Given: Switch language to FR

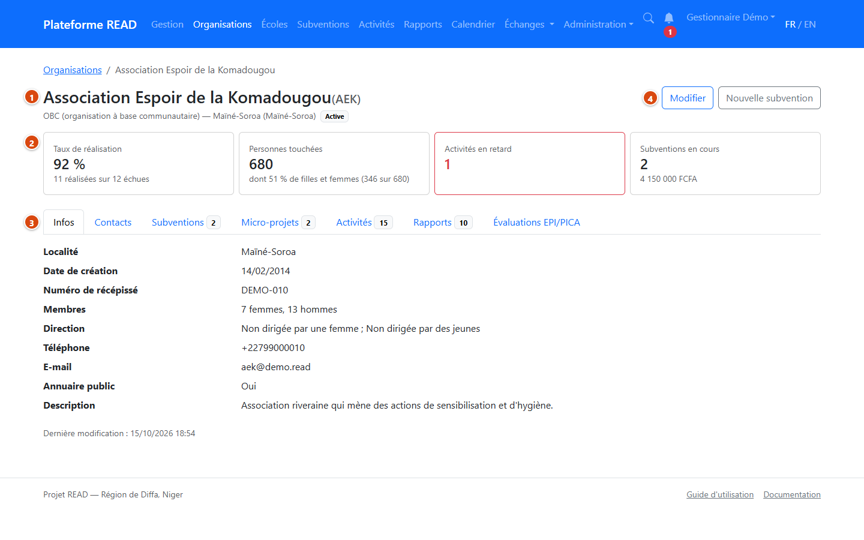Looking at the screenshot, I should click(790, 25).
